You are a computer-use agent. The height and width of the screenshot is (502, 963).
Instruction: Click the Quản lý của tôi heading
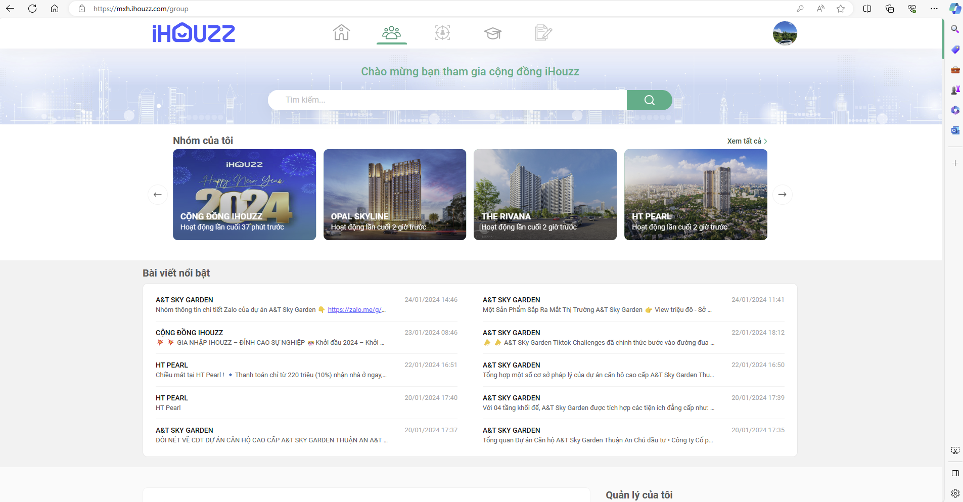pyautogui.click(x=639, y=495)
